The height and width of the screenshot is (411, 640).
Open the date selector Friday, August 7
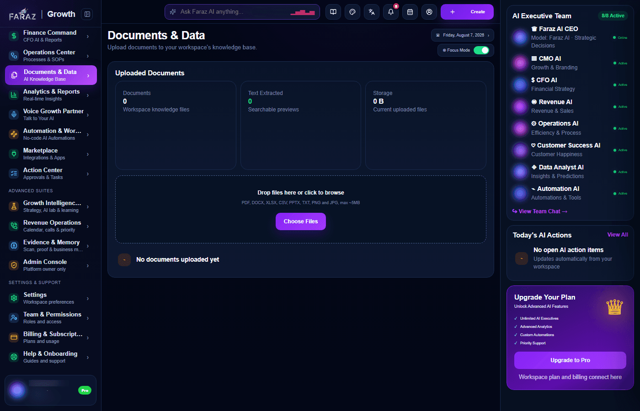pos(463,35)
